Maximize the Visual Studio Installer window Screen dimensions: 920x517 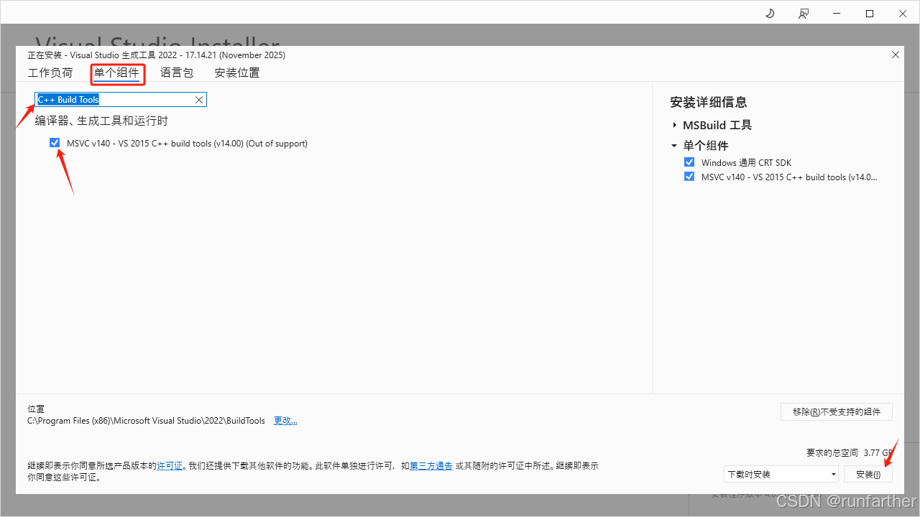[870, 14]
